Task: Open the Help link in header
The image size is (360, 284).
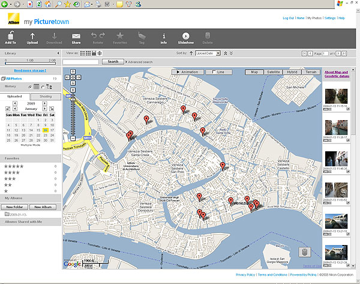Action: 341,18
